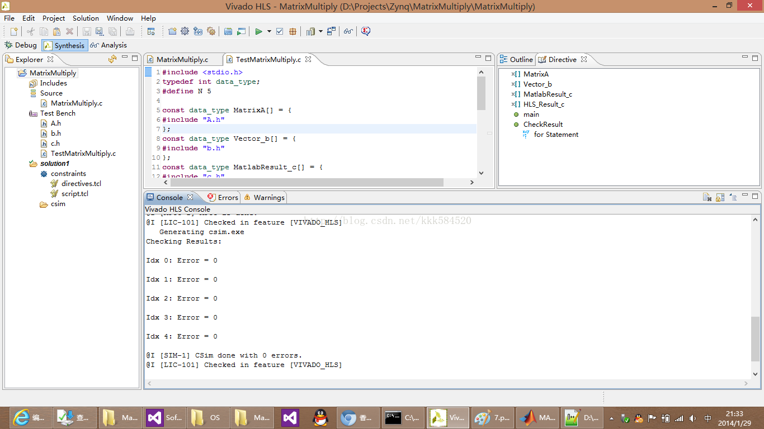Click the Export RTL package icon
Image resolution: width=764 pixels, height=429 pixels.
click(293, 32)
